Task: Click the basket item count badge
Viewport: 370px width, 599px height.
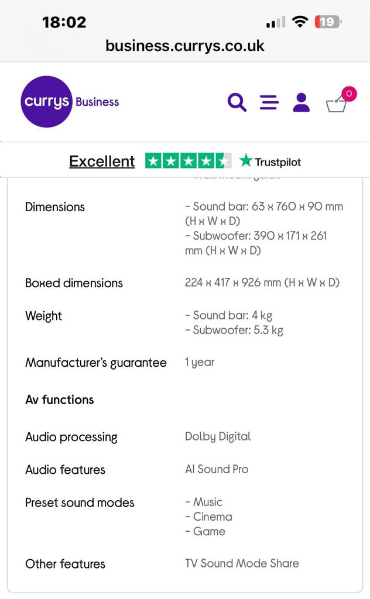Action: pyautogui.click(x=349, y=94)
